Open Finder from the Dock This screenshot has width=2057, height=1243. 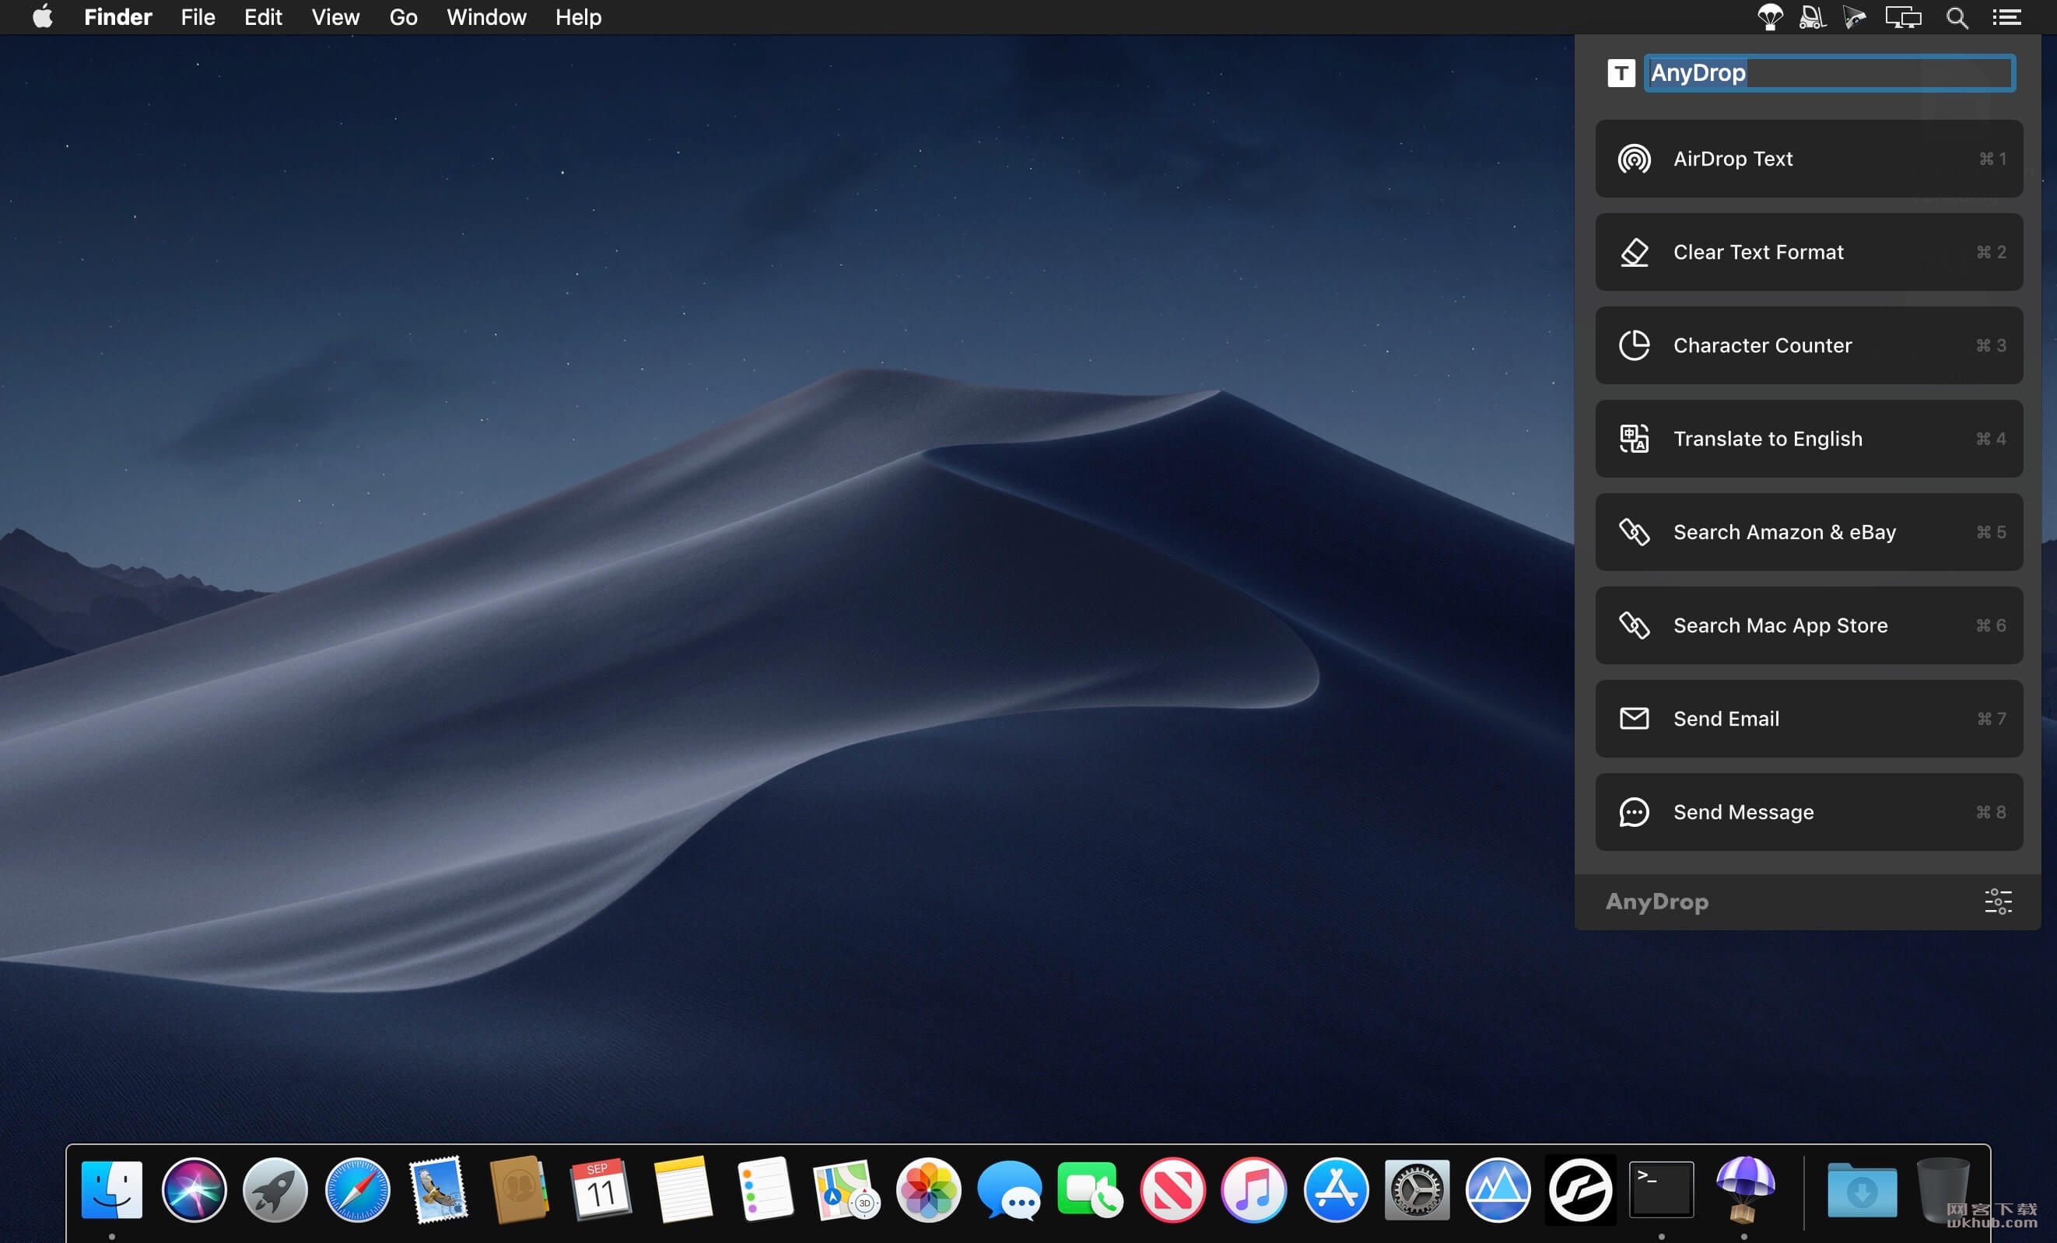pos(112,1189)
